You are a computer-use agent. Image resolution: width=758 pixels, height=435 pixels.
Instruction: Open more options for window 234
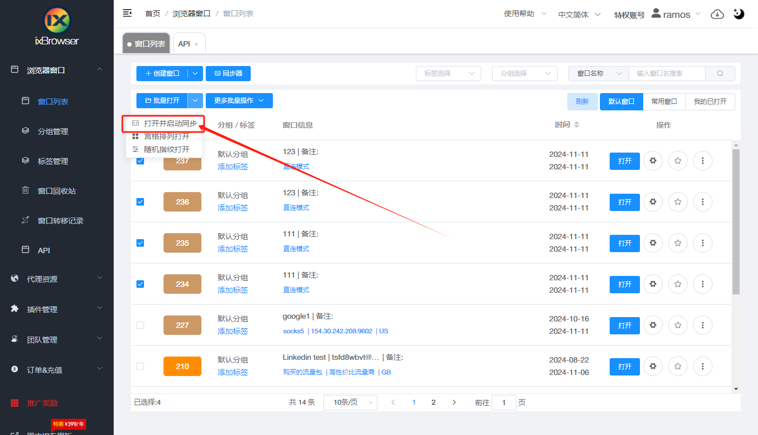703,284
